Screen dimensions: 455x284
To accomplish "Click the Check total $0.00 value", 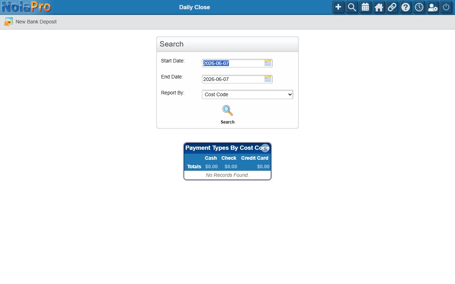I will coord(231,166).
